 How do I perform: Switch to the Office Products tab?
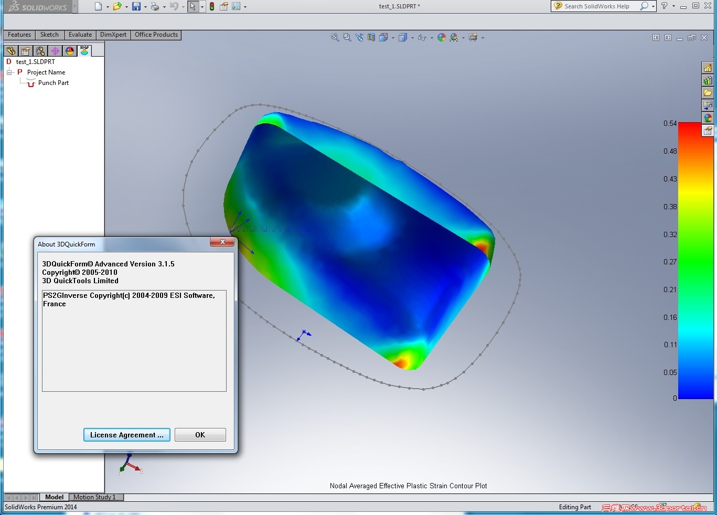tap(156, 35)
